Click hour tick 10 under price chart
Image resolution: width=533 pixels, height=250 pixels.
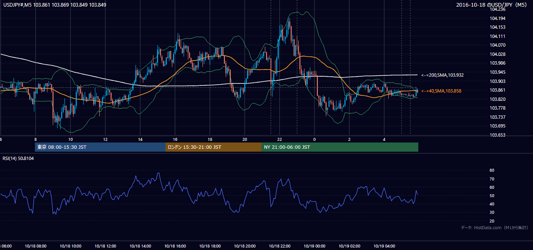(70, 140)
